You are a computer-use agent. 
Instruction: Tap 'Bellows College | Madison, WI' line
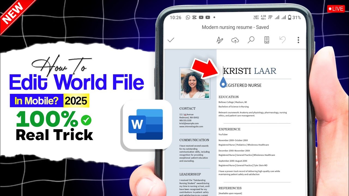point(233,102)
